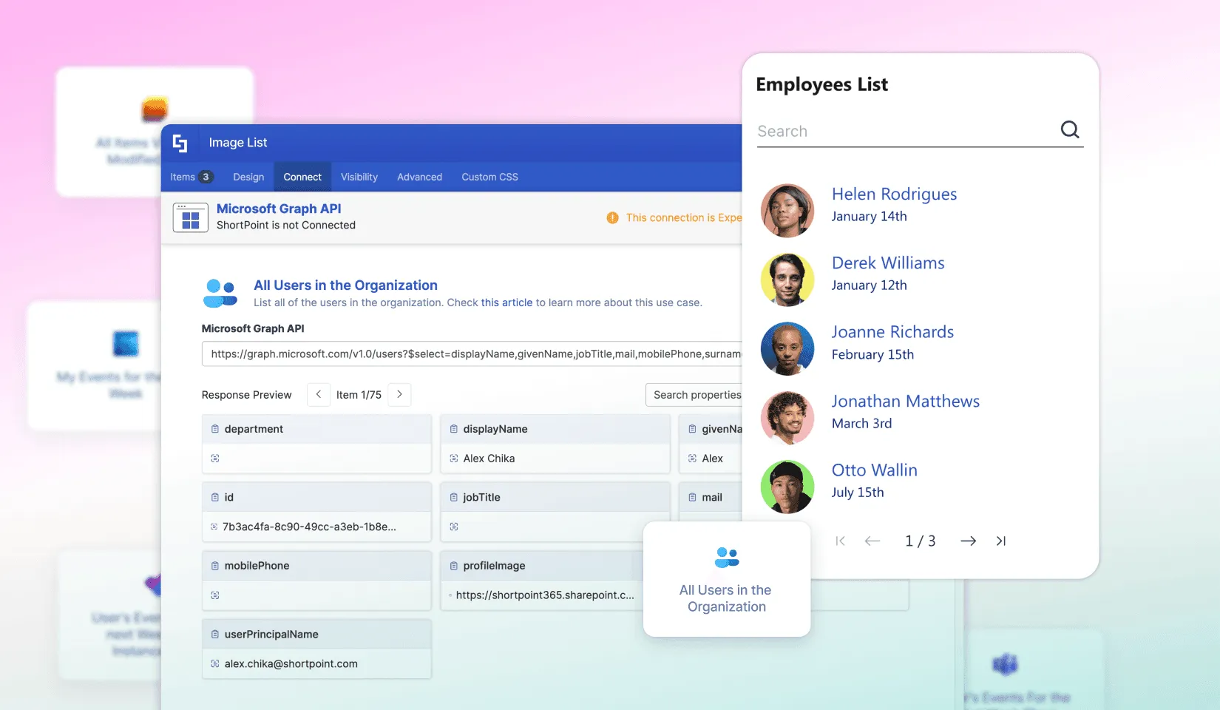The image size is (1220, 710).
Task: Click the value icon beside Alex Chika
Action: [454, 459]
